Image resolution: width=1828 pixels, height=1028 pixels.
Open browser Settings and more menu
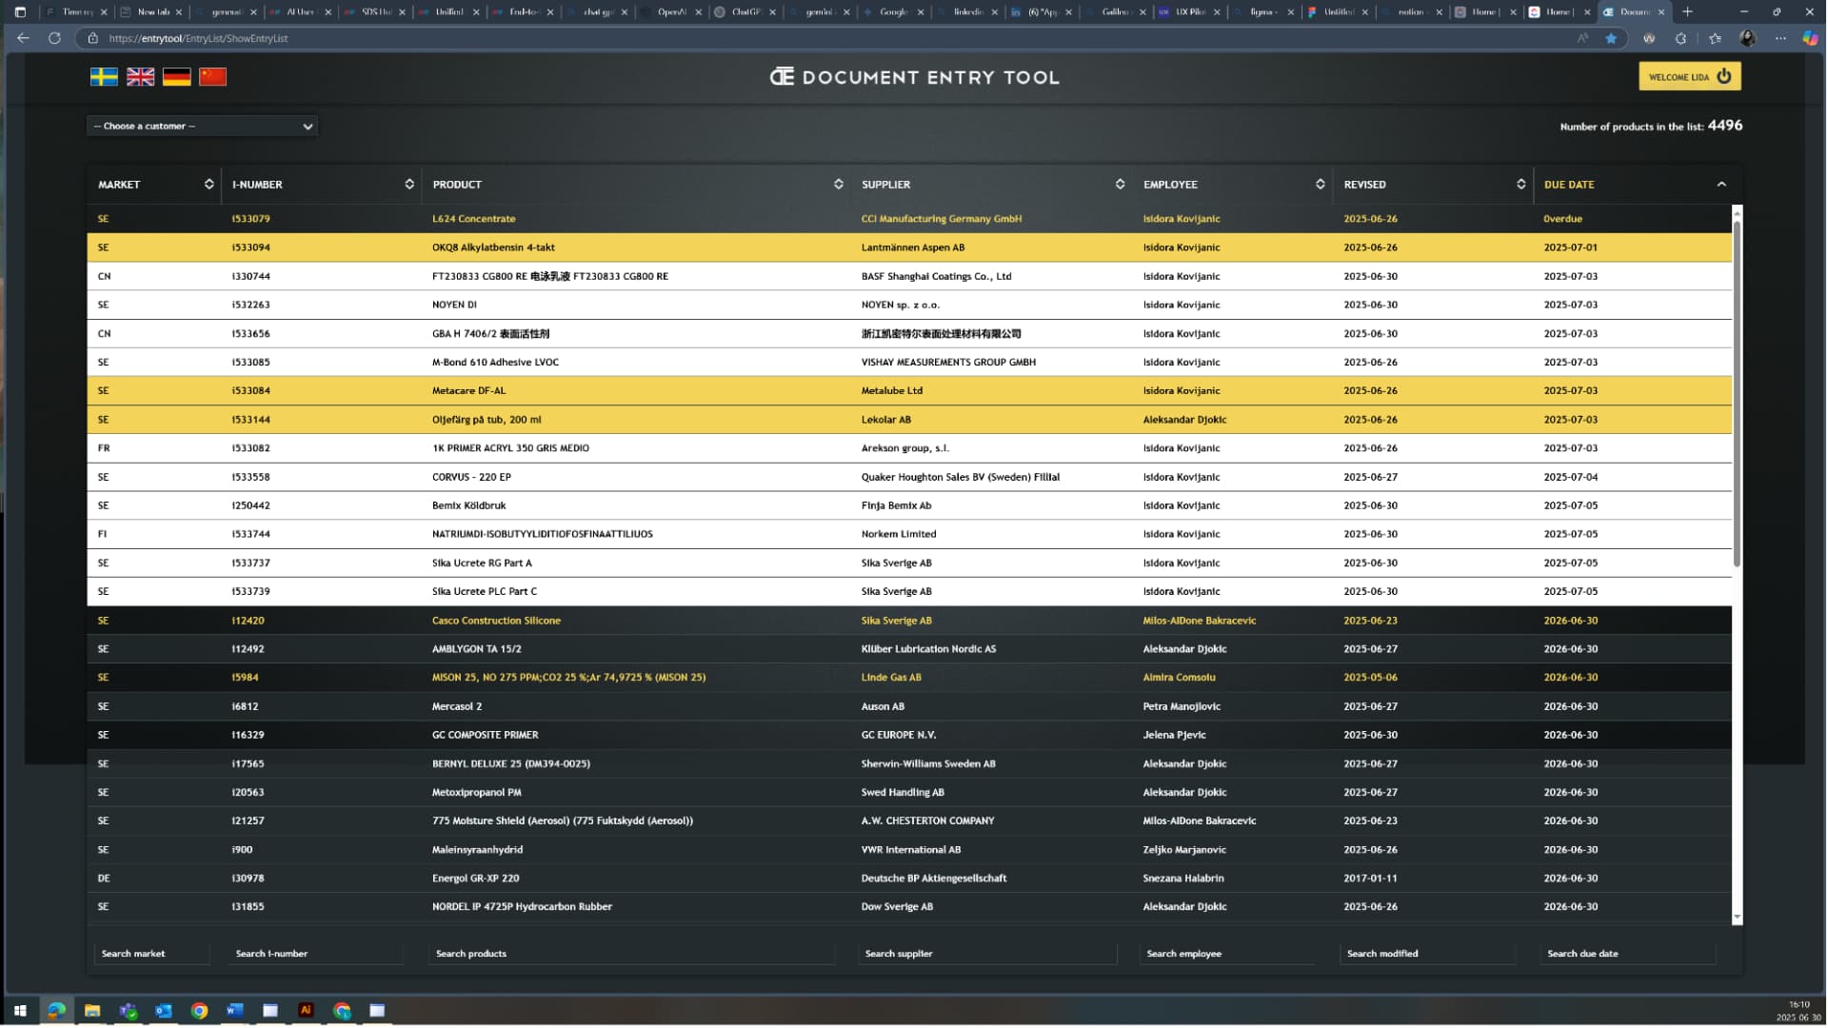[x=1780, y=38]
